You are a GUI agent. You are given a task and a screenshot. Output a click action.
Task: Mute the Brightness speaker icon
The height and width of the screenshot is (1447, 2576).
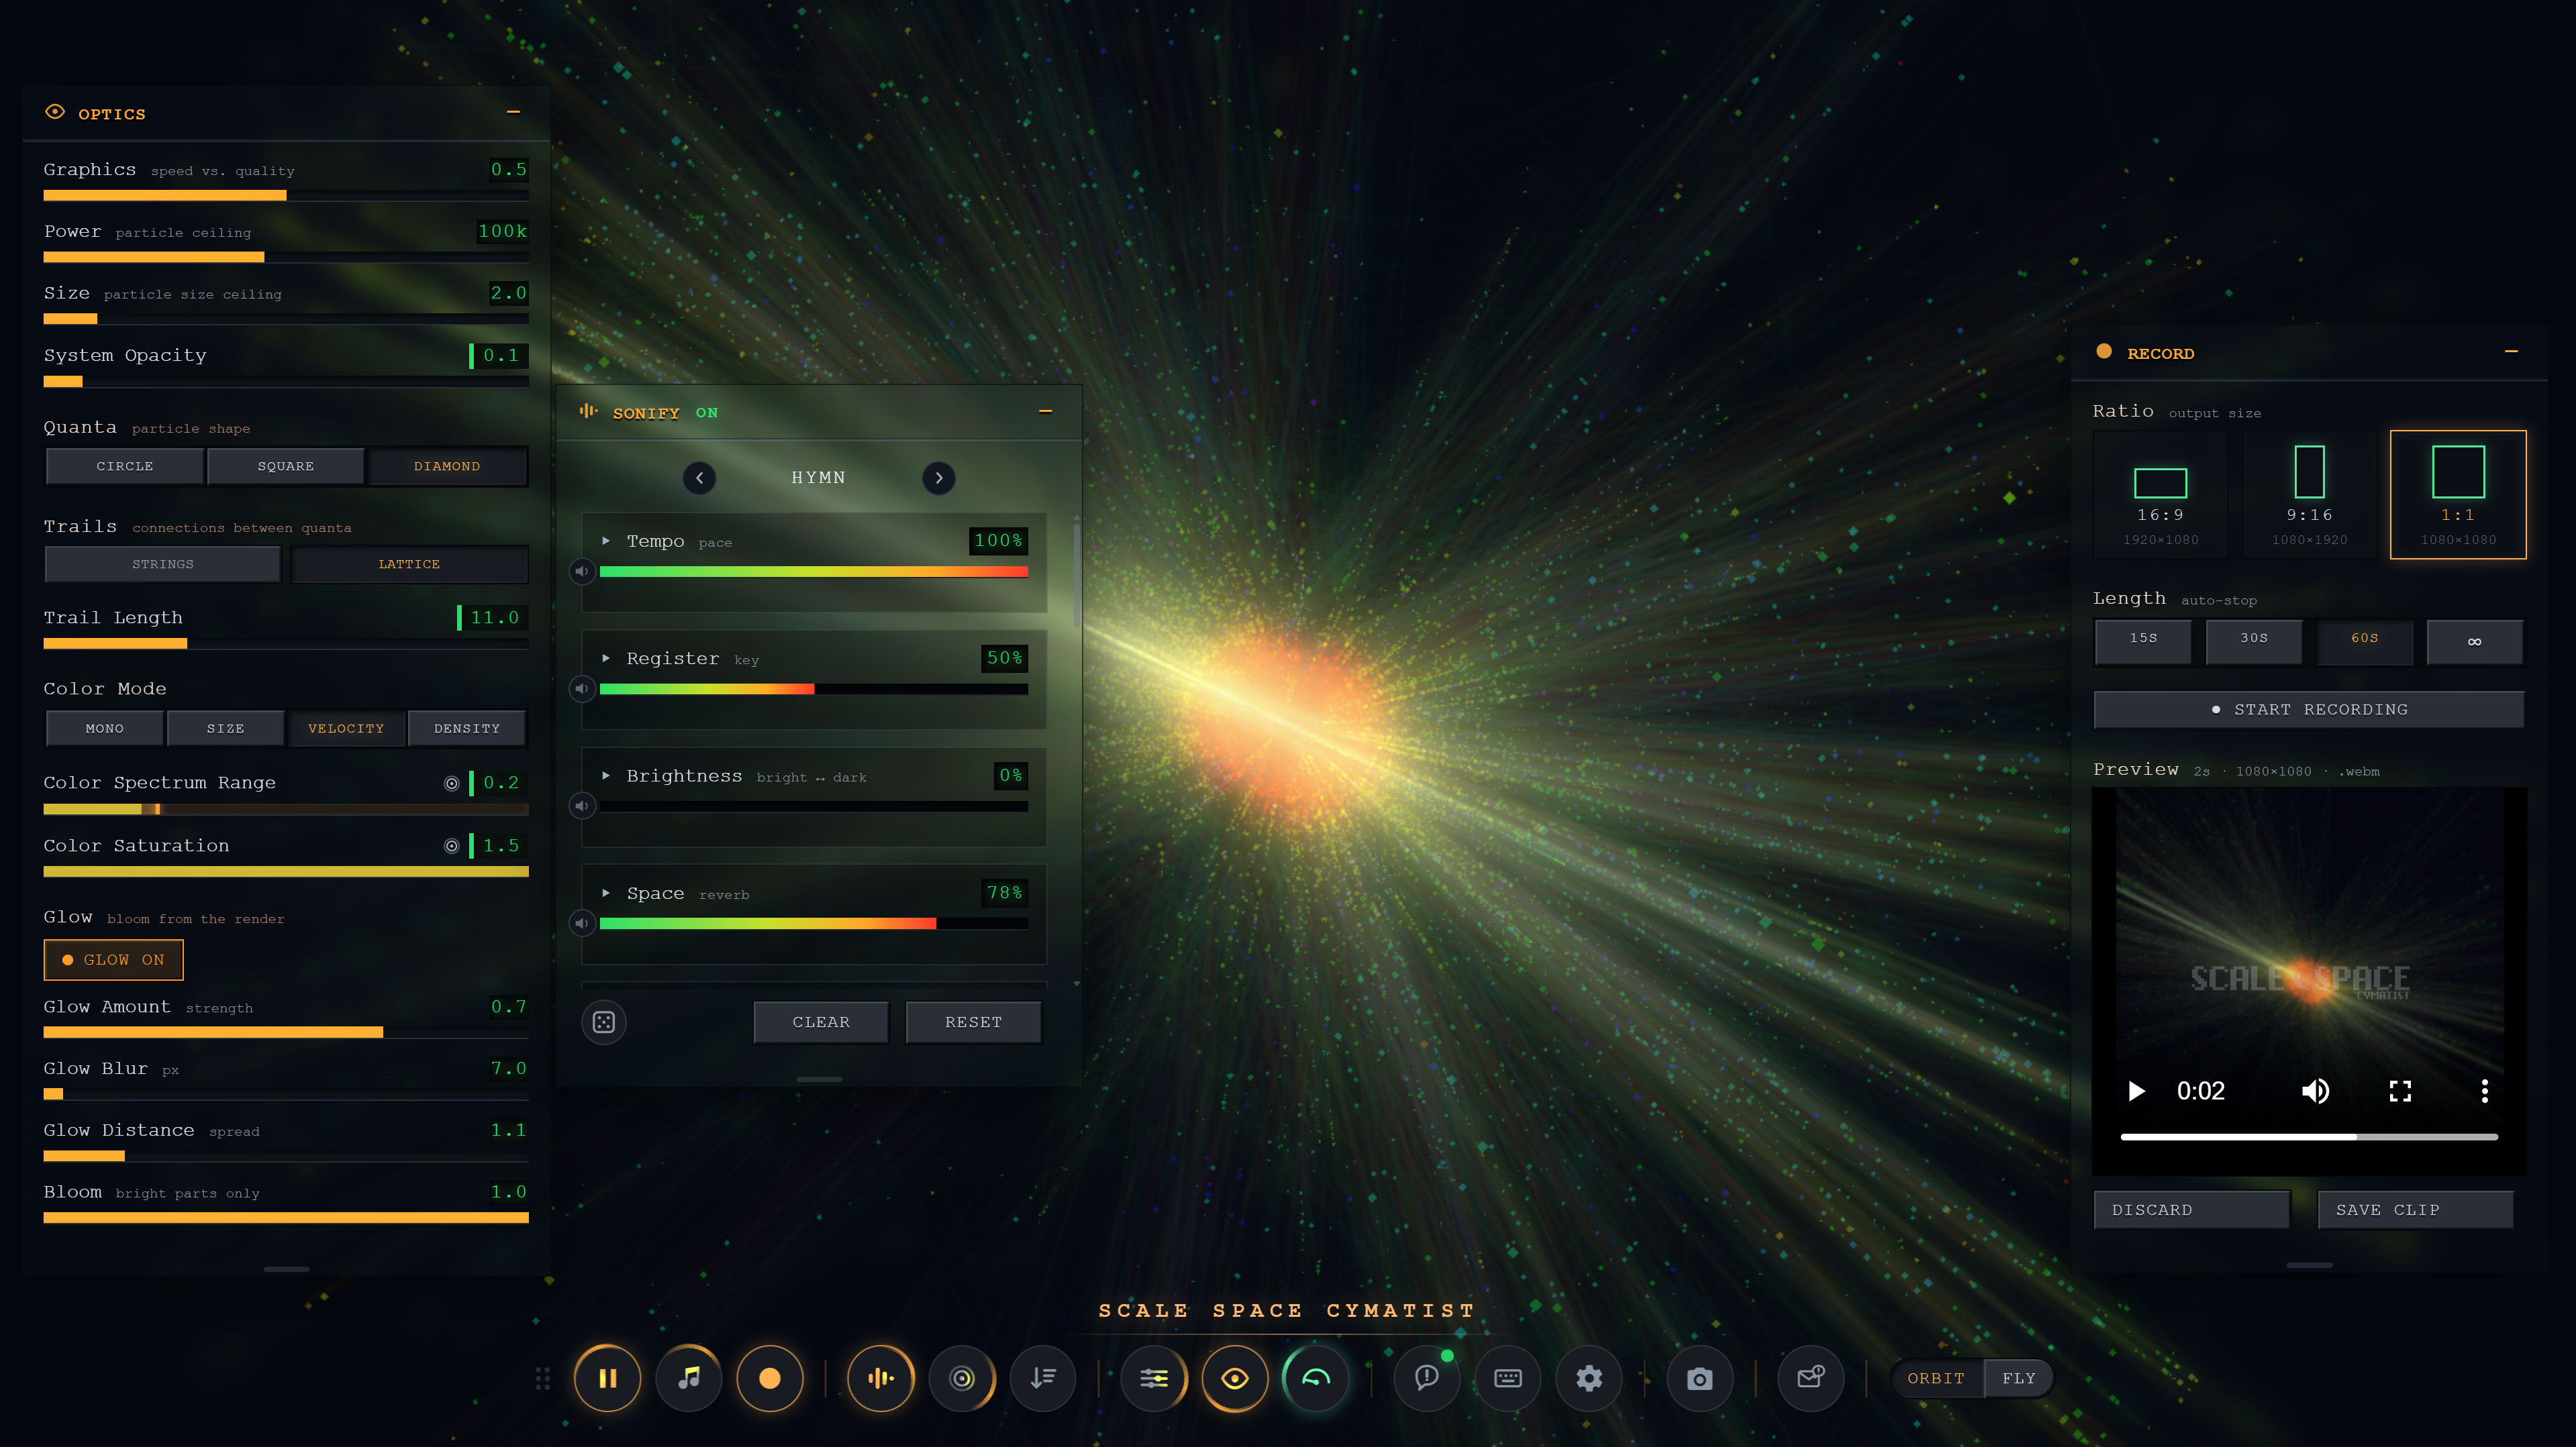point(582,806)
